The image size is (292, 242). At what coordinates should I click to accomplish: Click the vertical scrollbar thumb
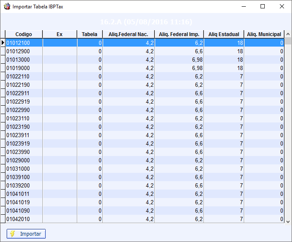click(x=288, y=41)
